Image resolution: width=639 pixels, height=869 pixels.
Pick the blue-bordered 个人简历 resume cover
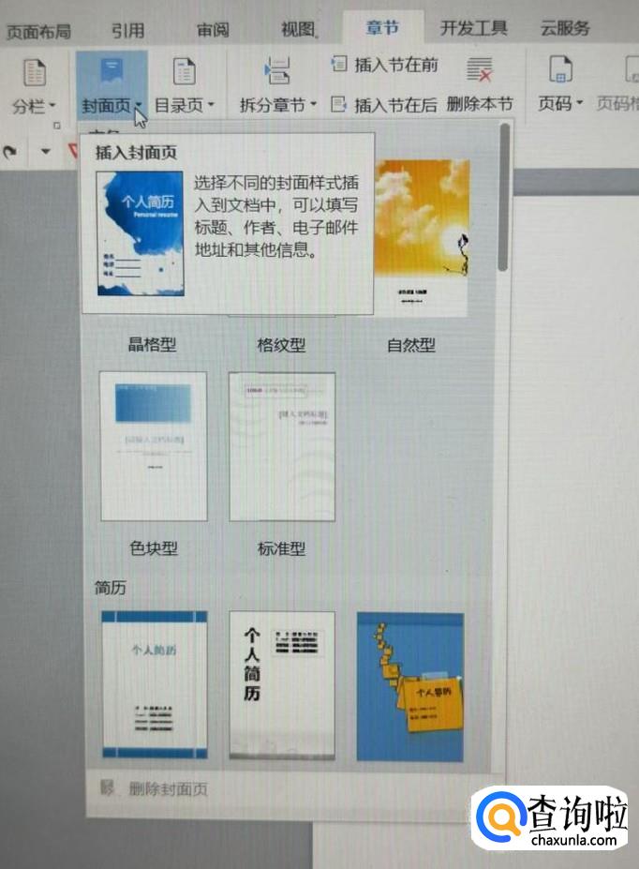coord(155,685)
